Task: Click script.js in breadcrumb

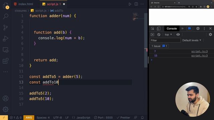Action: pyautogui.click(x=41, y=11)
